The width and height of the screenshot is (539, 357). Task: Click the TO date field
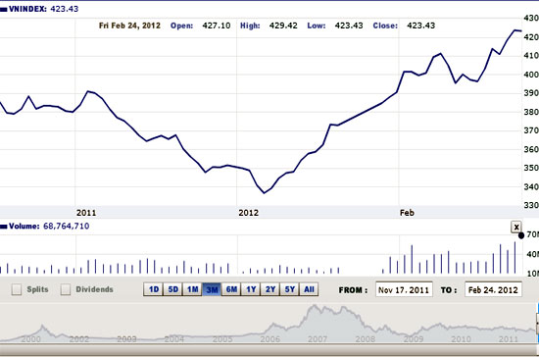click(x=493, y=290)
